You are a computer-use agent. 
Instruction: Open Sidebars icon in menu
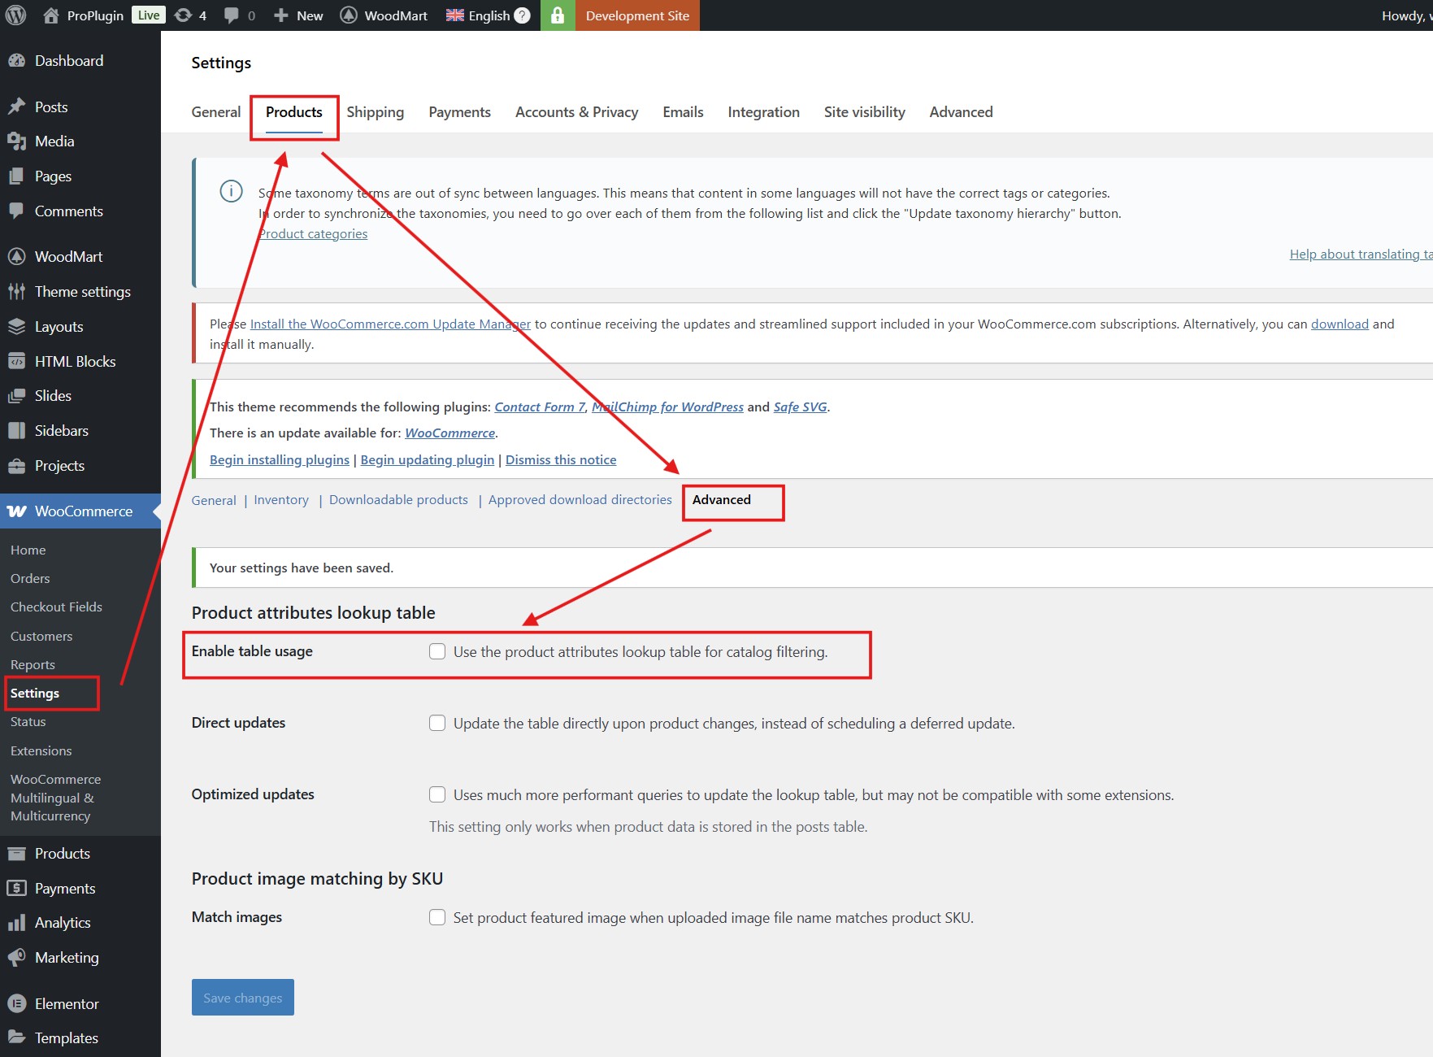[x=17, y=431]
